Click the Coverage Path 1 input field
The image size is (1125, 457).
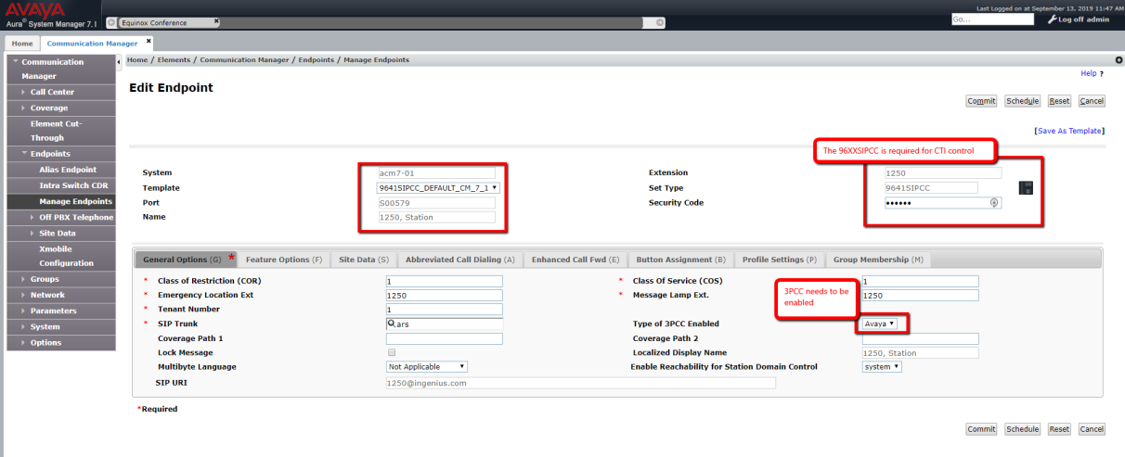(x=444, y=339)
